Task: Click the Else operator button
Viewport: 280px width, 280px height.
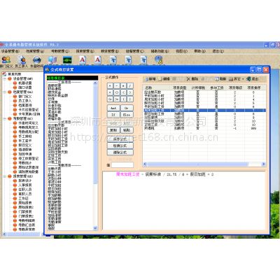Action: [127, 115]
